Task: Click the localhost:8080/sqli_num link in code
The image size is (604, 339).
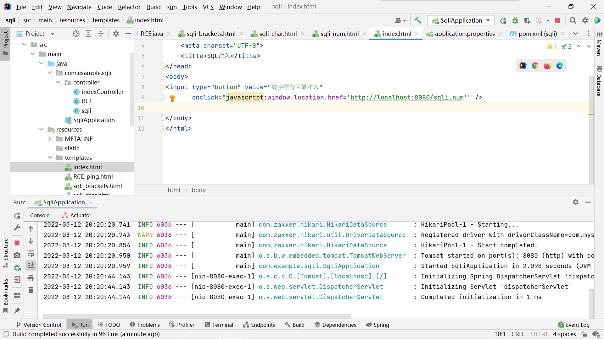Action: (x=407, y=97)
